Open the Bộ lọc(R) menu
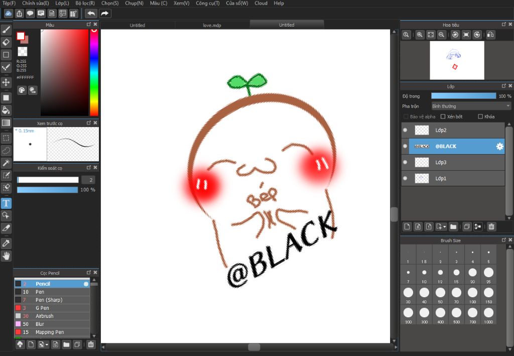The width and height of the screenshot is (514, 356). coord(85,3)
